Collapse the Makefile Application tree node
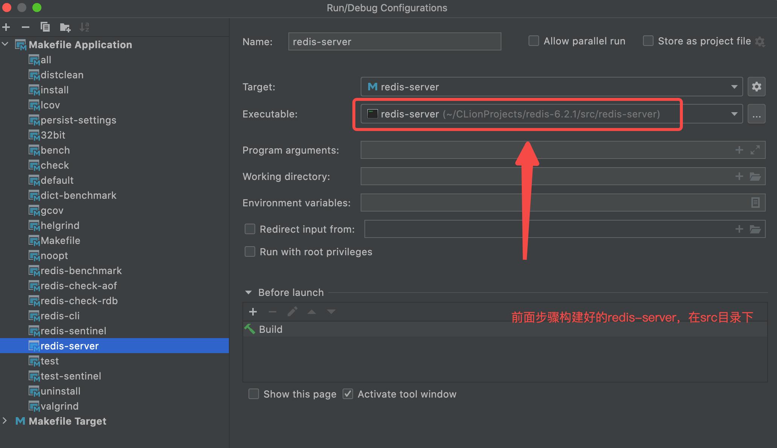 click(x=5, y=44)
